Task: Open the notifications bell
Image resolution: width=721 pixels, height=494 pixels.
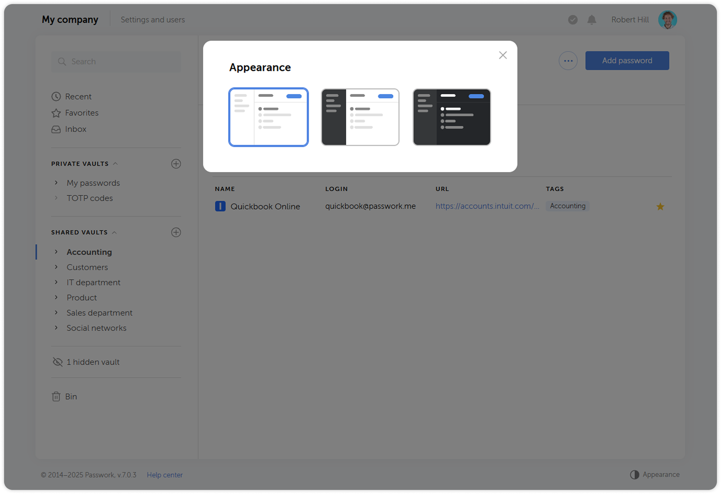Action: (591, 20)
